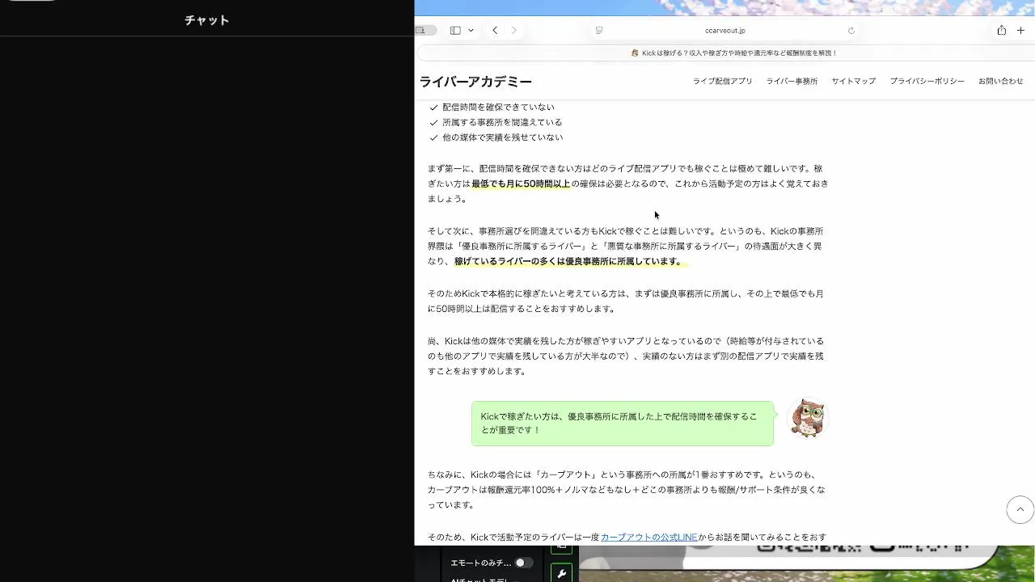This screenshot has height=582, width=1035.
Task: Go back to the previous page
Action: pyautogui.click(x=495, y=31)
